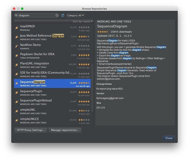
Task: Click the PlantUML integration plugin icon
Action: coord(17,65)
